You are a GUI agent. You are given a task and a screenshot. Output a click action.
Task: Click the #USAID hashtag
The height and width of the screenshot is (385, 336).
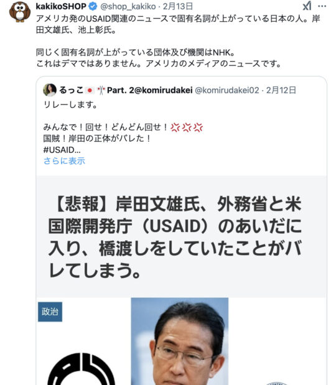coord(62,150)
